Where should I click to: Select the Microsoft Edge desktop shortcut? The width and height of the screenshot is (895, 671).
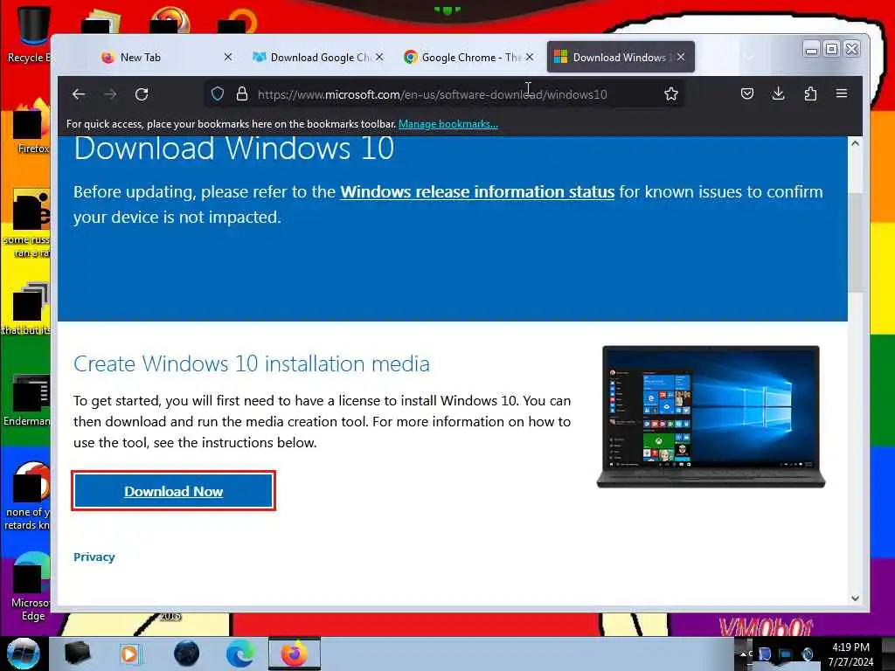[x=29, y=588]
